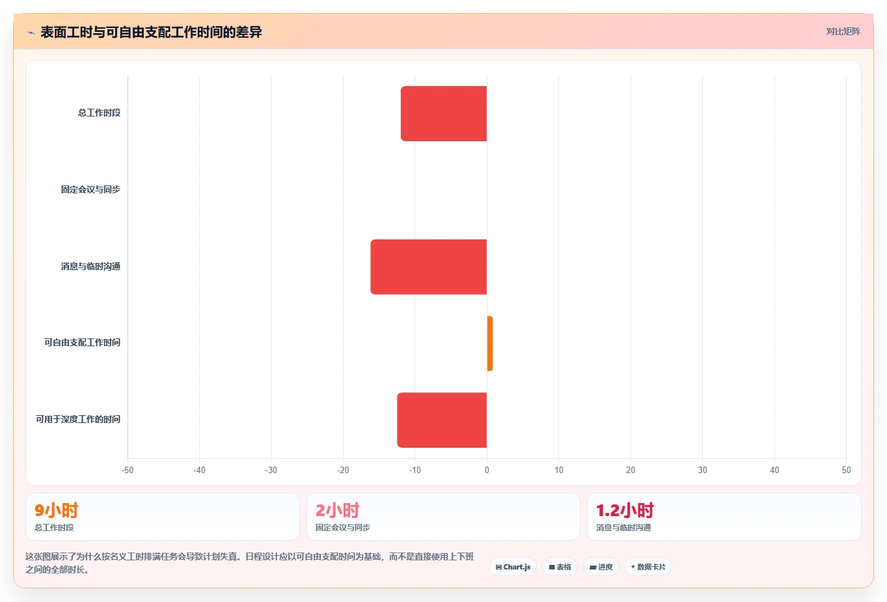Click the 可用于深度工作的时间 axis label

(x=78, y=419)
